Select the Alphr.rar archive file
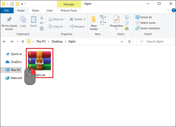176x127 pixels. pyautogui.click(x=39, y=63)
